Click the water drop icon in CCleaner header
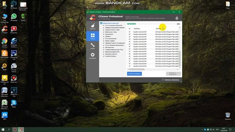The image size is (235, 132). (x=177, y=18)
